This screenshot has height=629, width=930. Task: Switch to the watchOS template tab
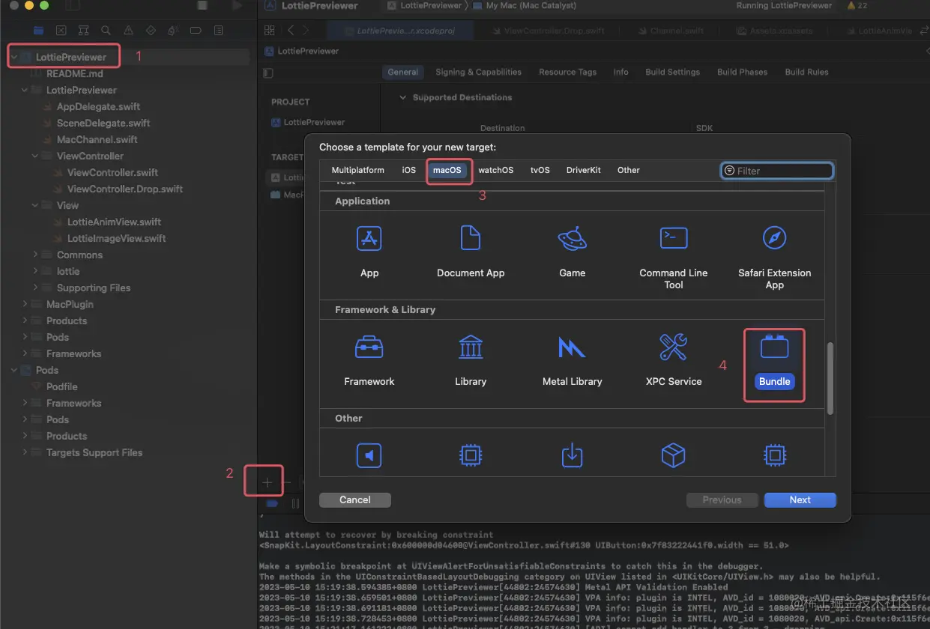point(496,170)
